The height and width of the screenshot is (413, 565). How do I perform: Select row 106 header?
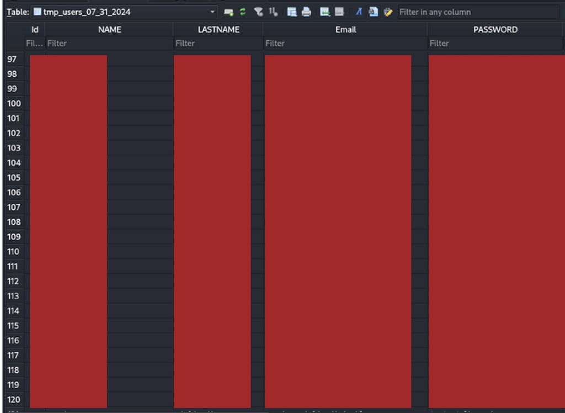tap(14, 192)
